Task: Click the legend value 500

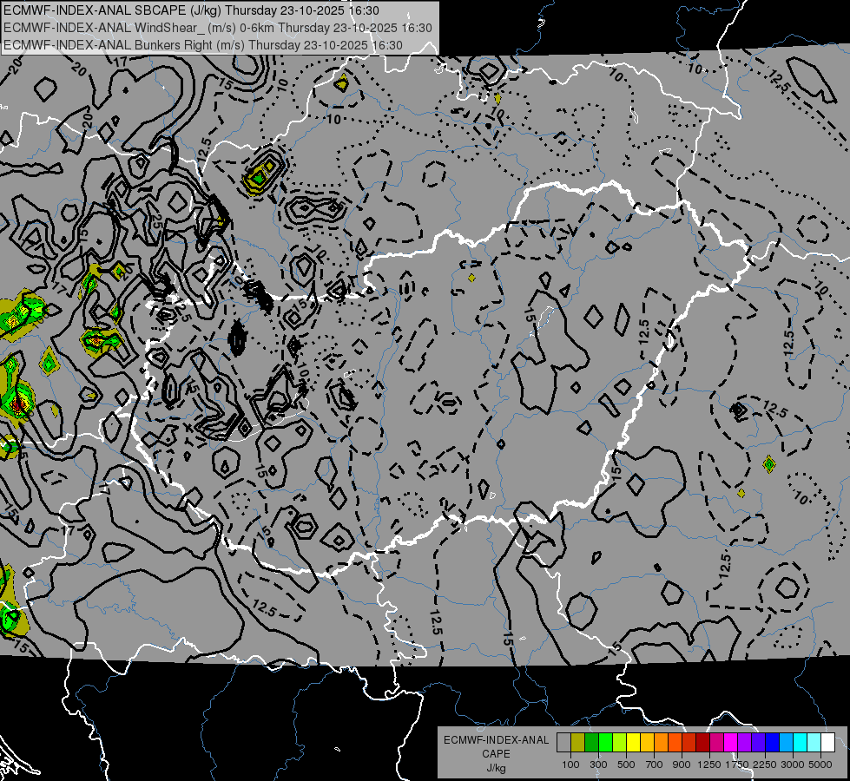Action: (626, 765)
